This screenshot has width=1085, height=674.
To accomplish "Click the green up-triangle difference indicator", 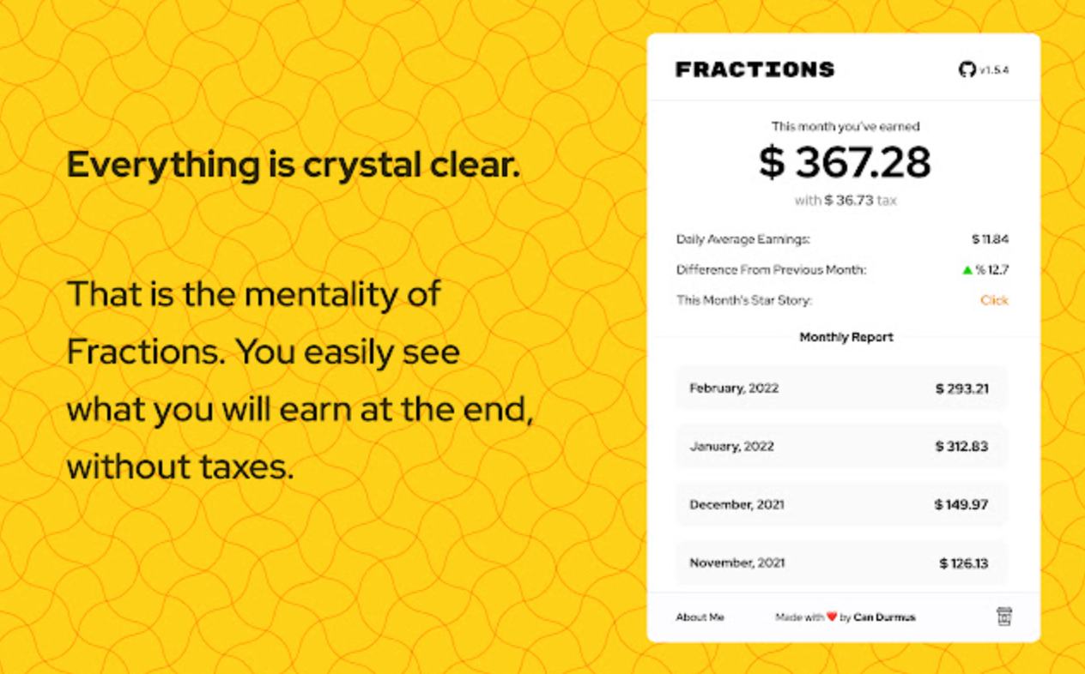I will [x=967, y=270].
